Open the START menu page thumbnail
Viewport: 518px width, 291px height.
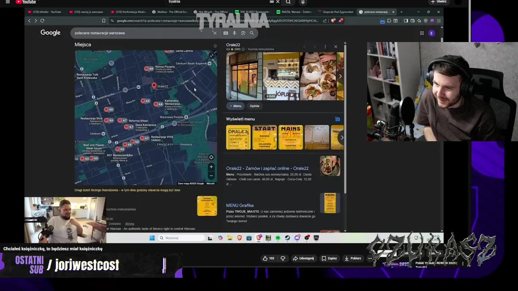pyautogui.click(x=265, y=137)
